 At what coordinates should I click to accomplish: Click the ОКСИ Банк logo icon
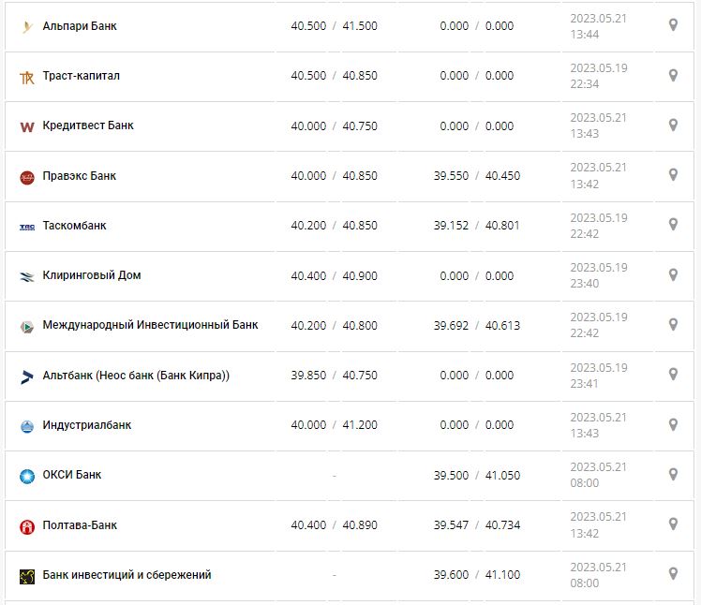coord(26,476)
